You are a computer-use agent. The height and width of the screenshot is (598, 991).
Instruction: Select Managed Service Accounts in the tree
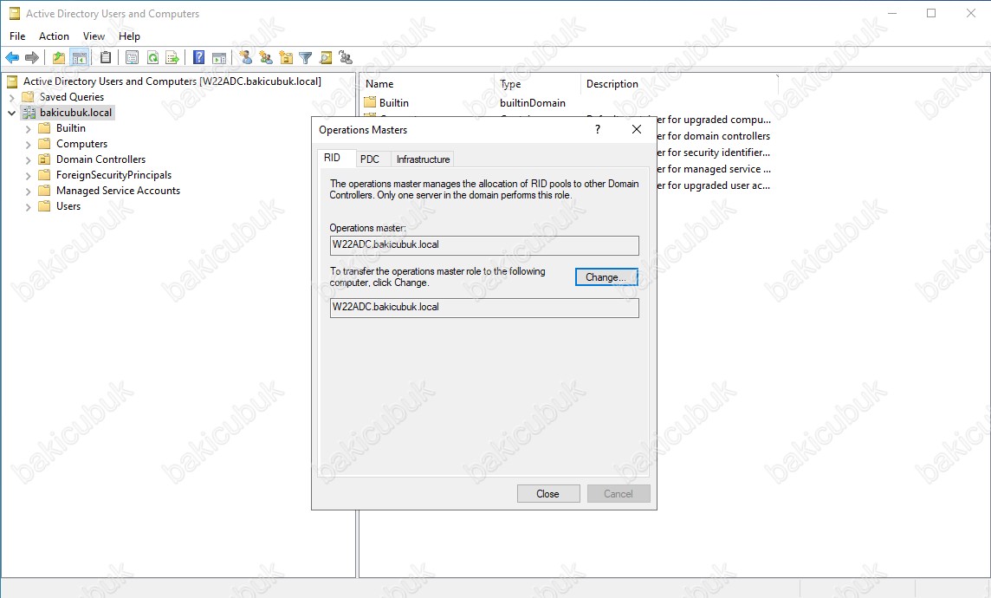(x=118, y=191)
